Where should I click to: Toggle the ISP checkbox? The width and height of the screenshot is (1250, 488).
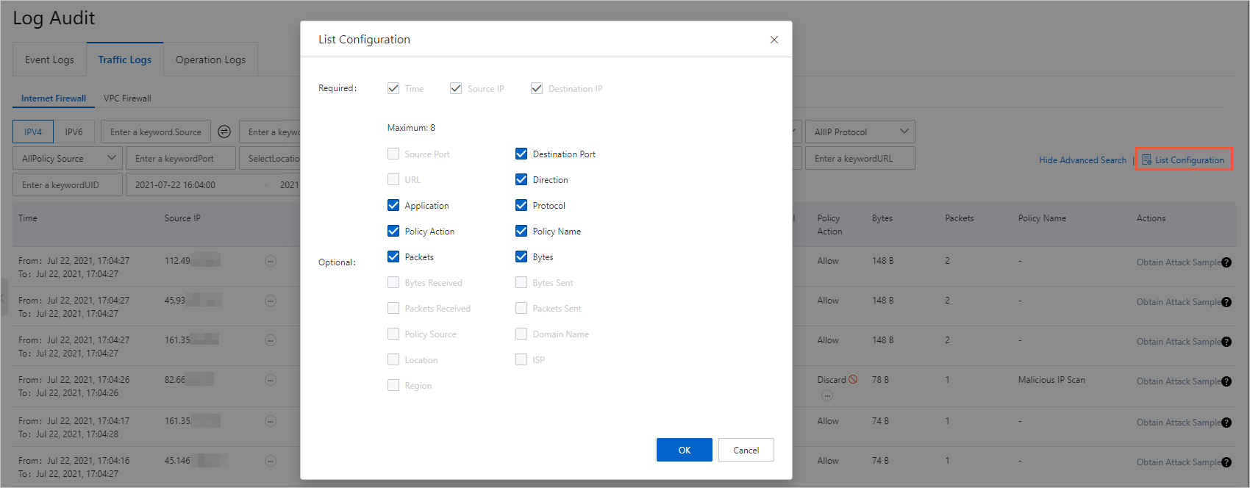[x=521, y=359]
